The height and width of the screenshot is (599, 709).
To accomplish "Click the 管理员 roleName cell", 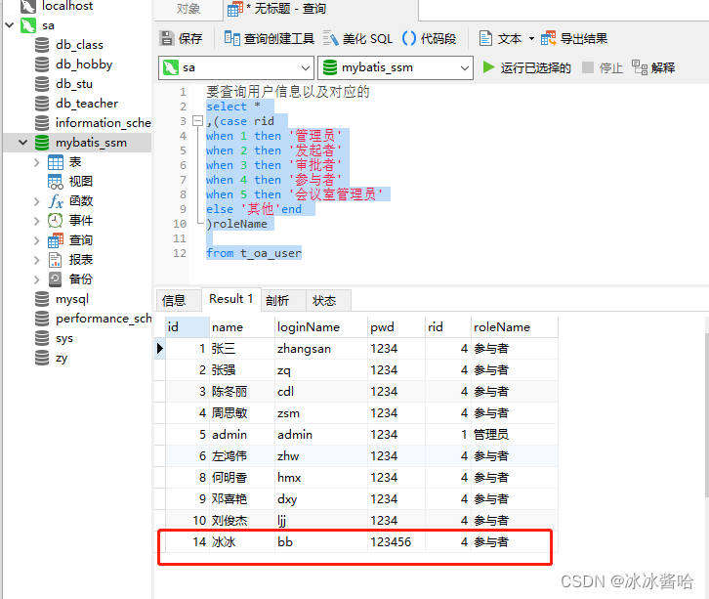I will [x=515, y=435].
